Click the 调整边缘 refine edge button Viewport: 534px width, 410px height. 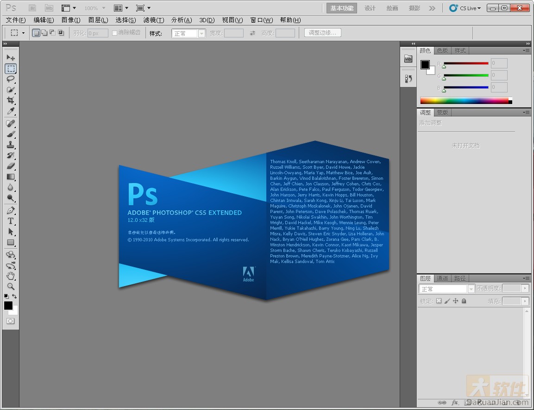(322, 32)
